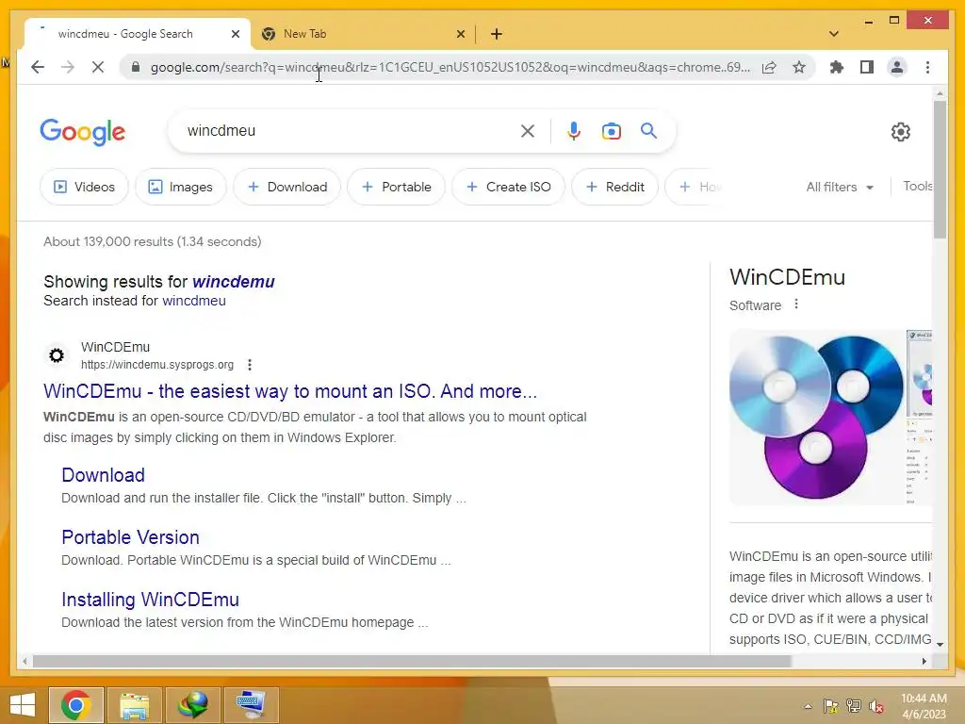Viewport: 965px width, 724px height.
Task: Click the Chrome taskbar icon
Action: (75, 705)
